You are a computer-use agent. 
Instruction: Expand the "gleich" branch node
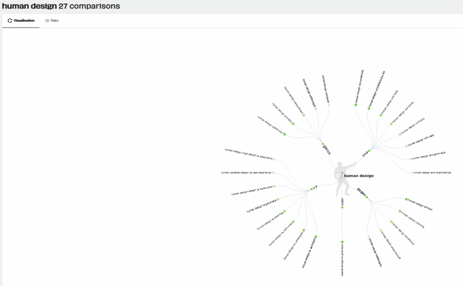(323, 144)
